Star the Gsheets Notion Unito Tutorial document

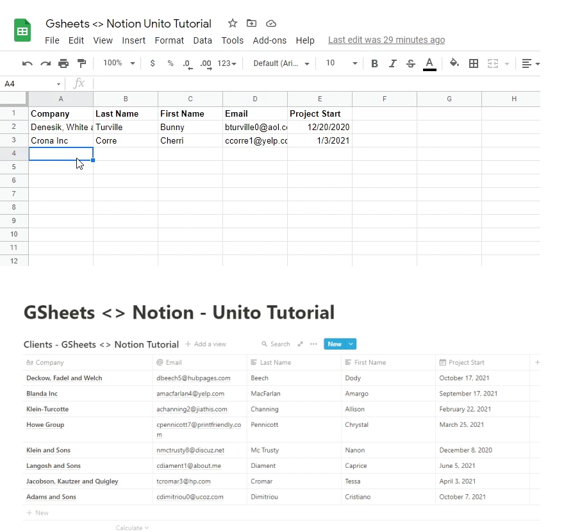(233, 23)
